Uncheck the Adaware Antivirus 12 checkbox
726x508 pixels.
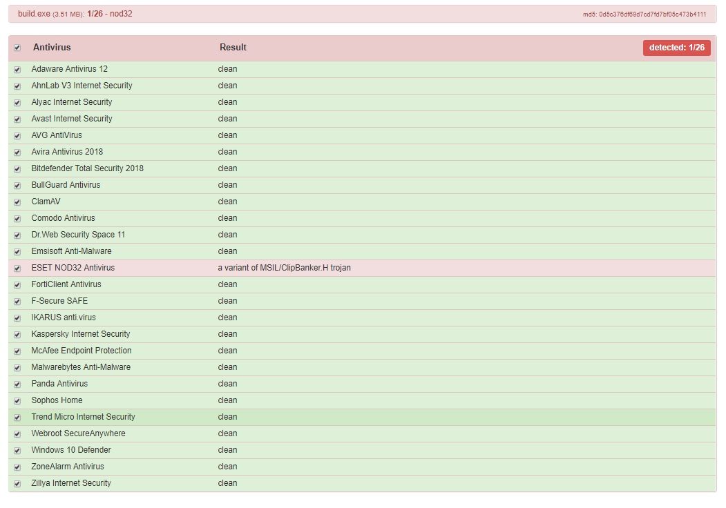17,70
